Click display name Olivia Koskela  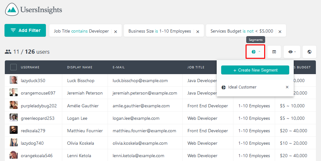[81, 143]
